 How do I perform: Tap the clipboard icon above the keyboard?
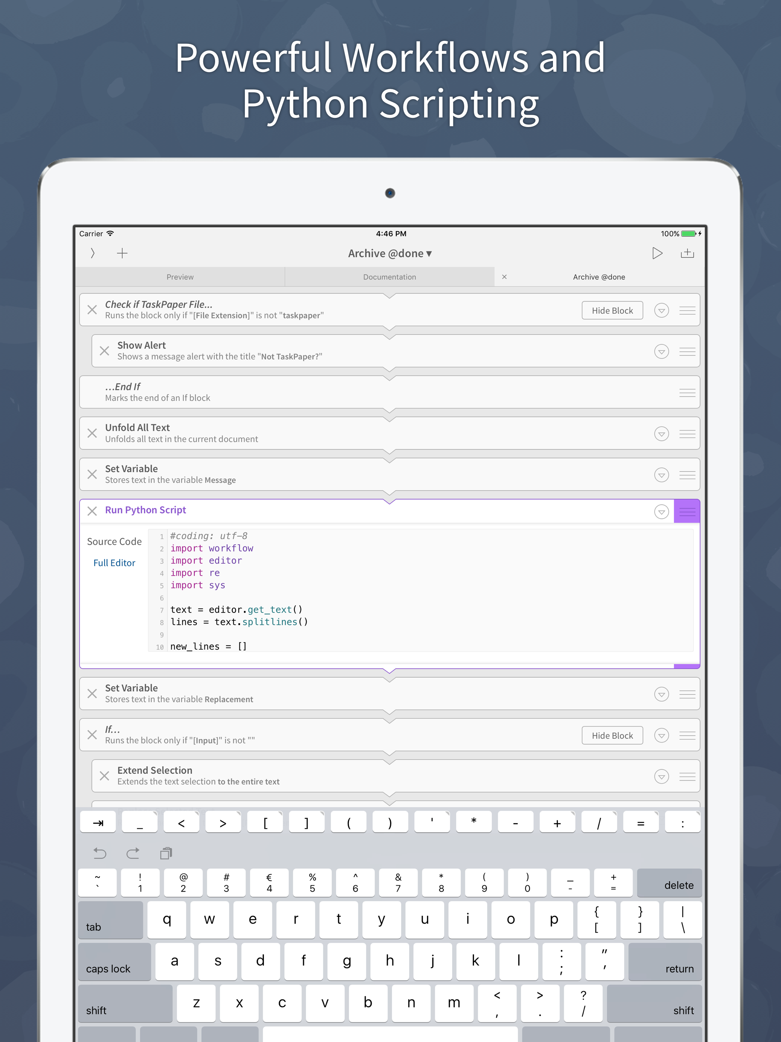coord(166,852)
